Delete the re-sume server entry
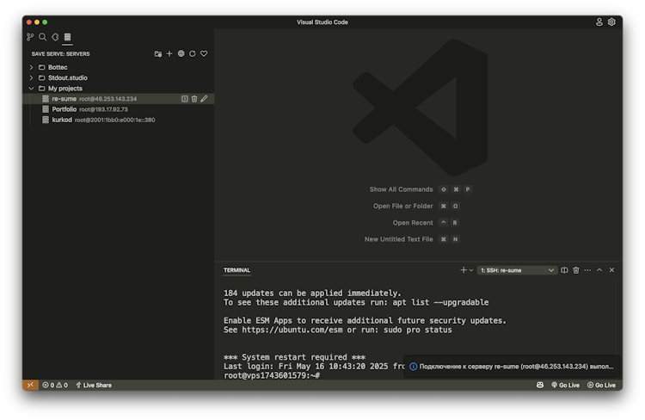Screen dimensions: 645x420 194,99
